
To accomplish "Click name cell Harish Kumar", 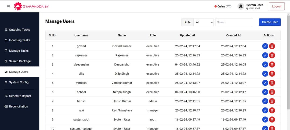I will pyautogui.click(x=122, y=101).
